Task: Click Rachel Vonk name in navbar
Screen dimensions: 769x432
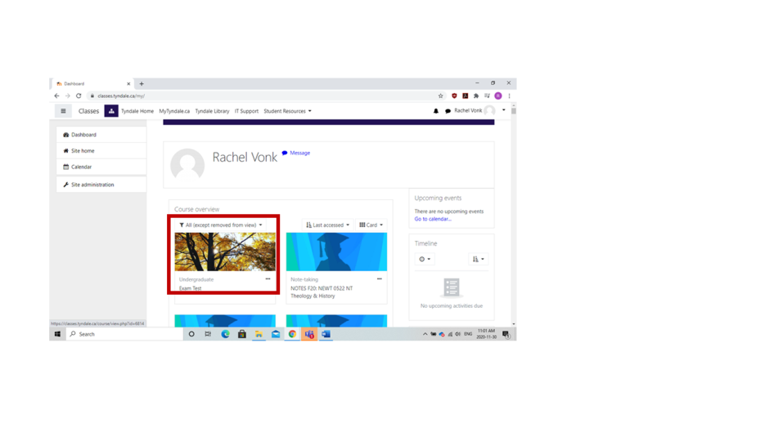Action: (468, 111)
